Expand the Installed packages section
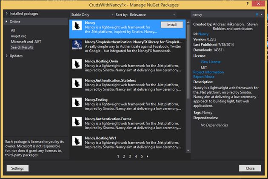This screenshot has height=179, width=268. pyautogui.click(x=7, y=13)
